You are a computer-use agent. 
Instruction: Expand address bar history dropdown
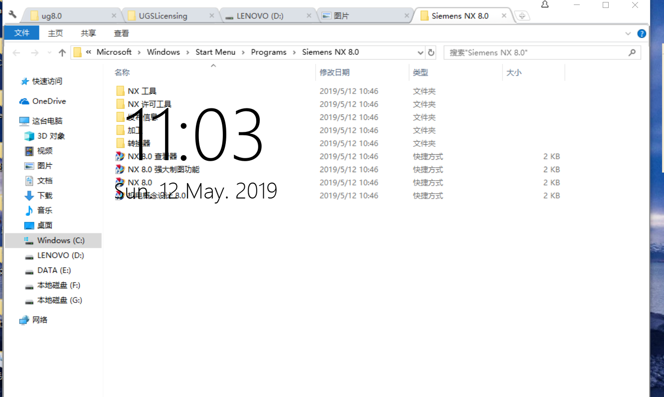420,52
